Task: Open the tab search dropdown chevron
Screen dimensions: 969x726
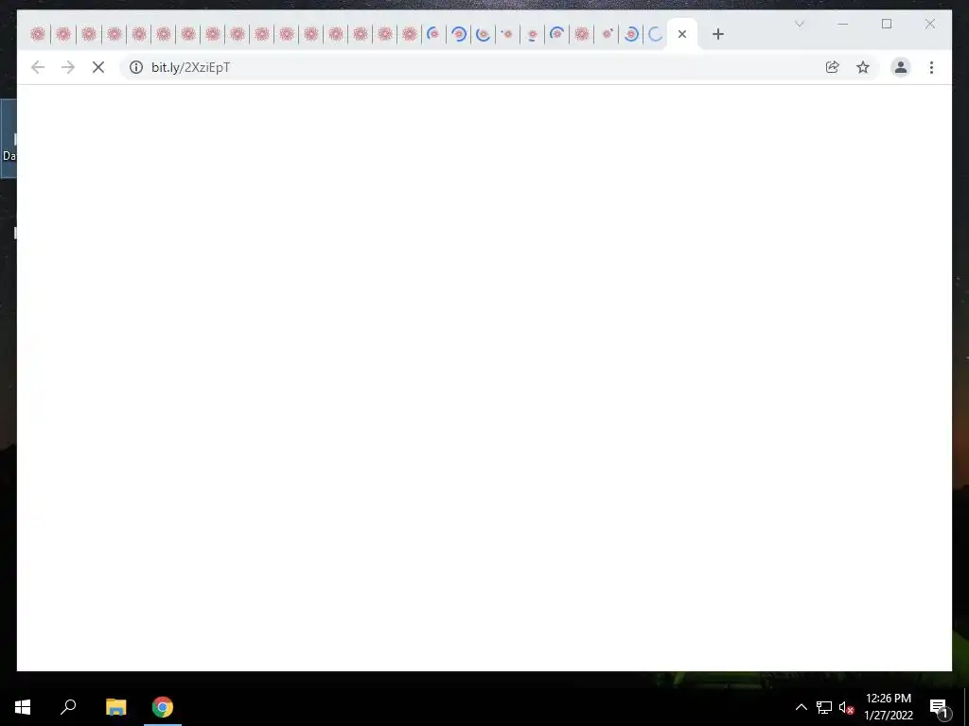Action: (x=799, y=24)
